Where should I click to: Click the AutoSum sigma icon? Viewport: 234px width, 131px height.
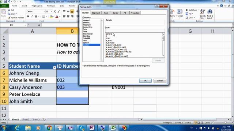pyautogui.click(x=187, y=10)
